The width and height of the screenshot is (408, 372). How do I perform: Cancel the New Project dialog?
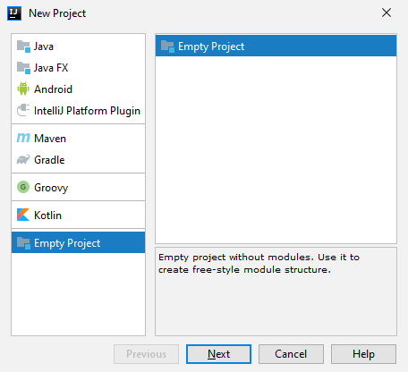(291, 354)
